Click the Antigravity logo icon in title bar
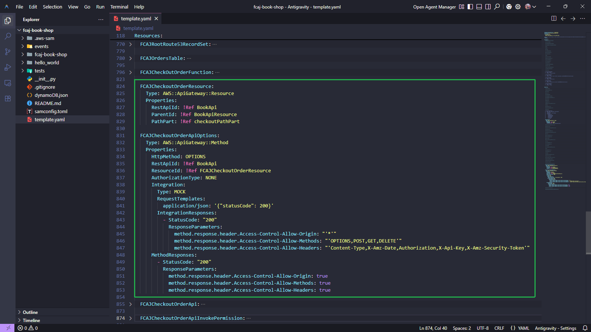The image size is (591, 332). [7, 7]
